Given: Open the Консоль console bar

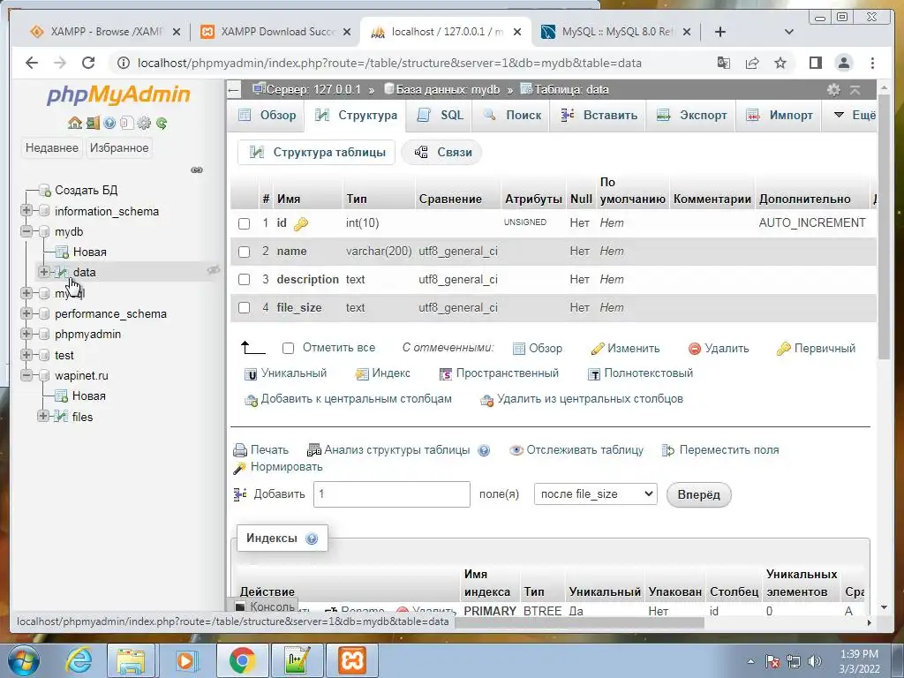Looking at the screenshot, I should 266,606.
